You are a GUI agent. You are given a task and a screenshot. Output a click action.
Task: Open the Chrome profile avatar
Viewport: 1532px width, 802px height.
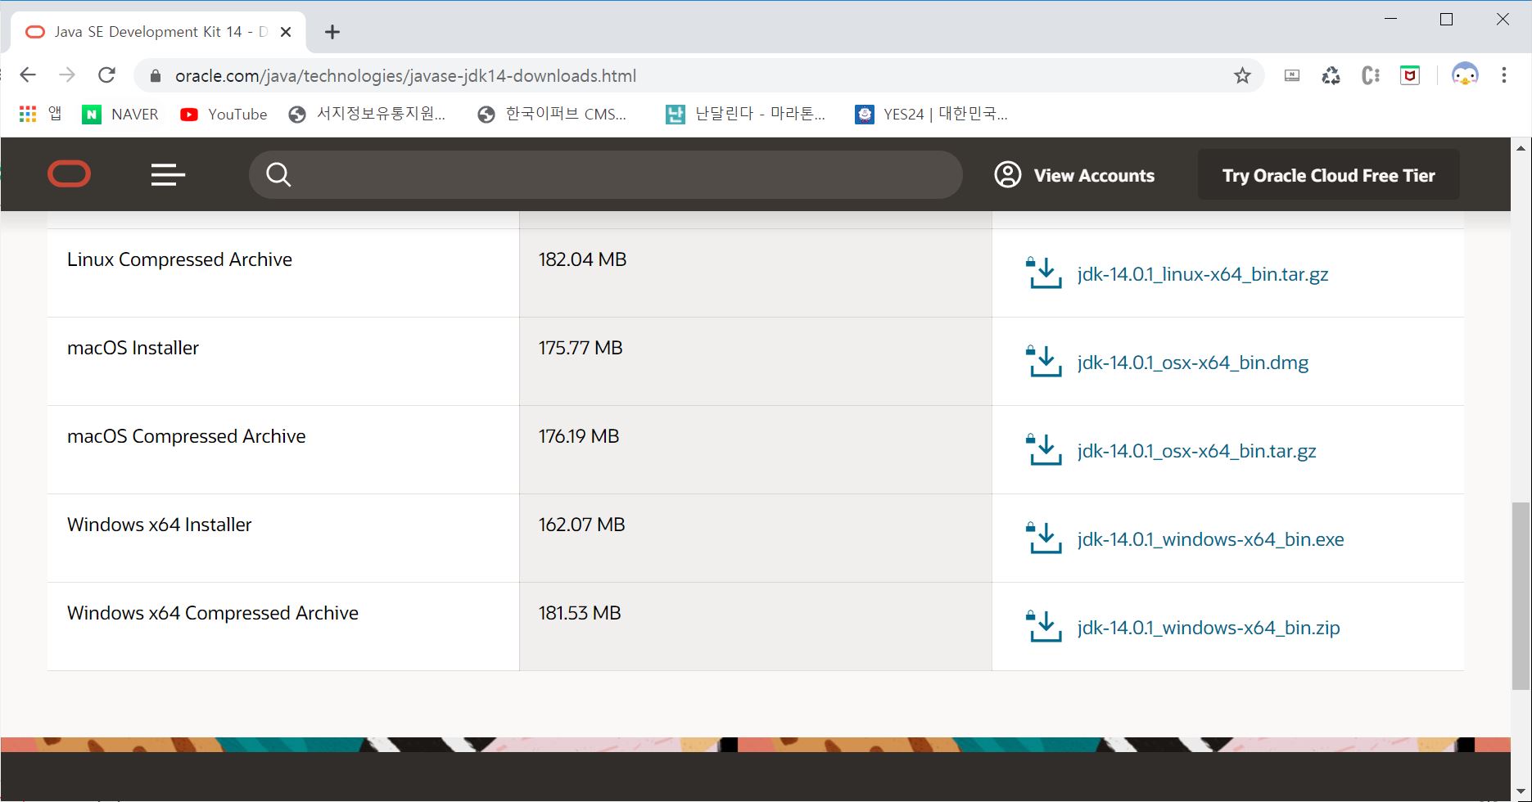coord(1464,75)
